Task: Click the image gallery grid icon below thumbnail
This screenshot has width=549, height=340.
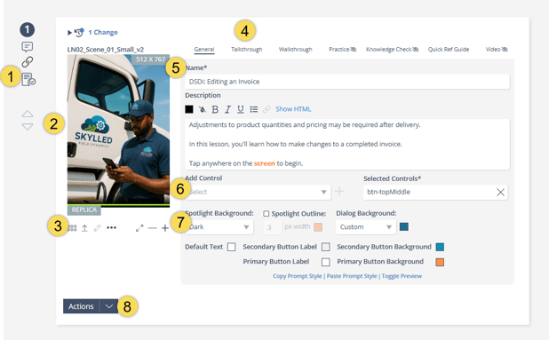Action: point(72,228)
